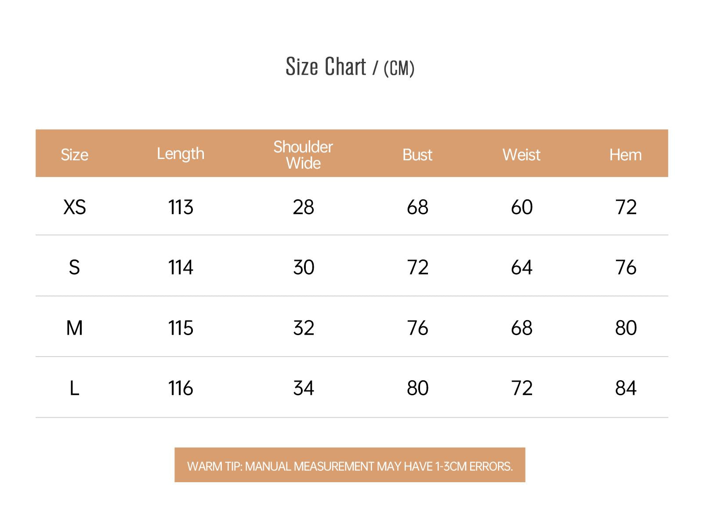The height and width of the screenshot is (527, 703).
Task: Select the Shoulder Wide header
Action: pos(303,155)
